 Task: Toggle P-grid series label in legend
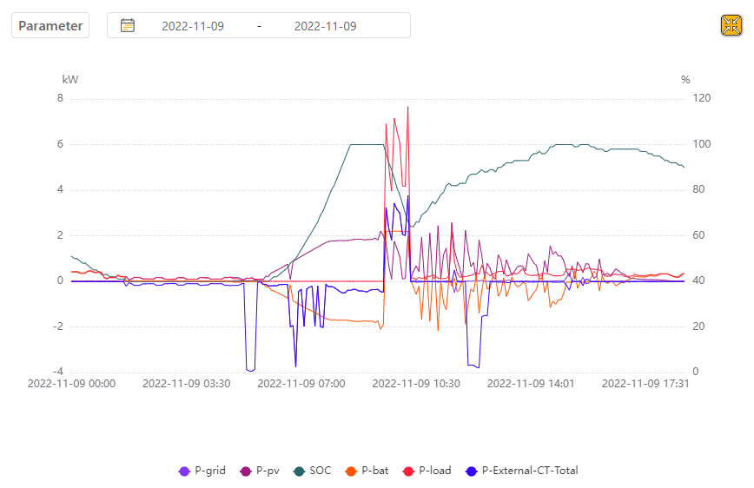click(210, 471)
